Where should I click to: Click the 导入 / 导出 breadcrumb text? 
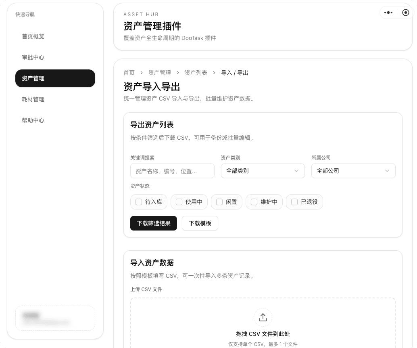point(235,73)
